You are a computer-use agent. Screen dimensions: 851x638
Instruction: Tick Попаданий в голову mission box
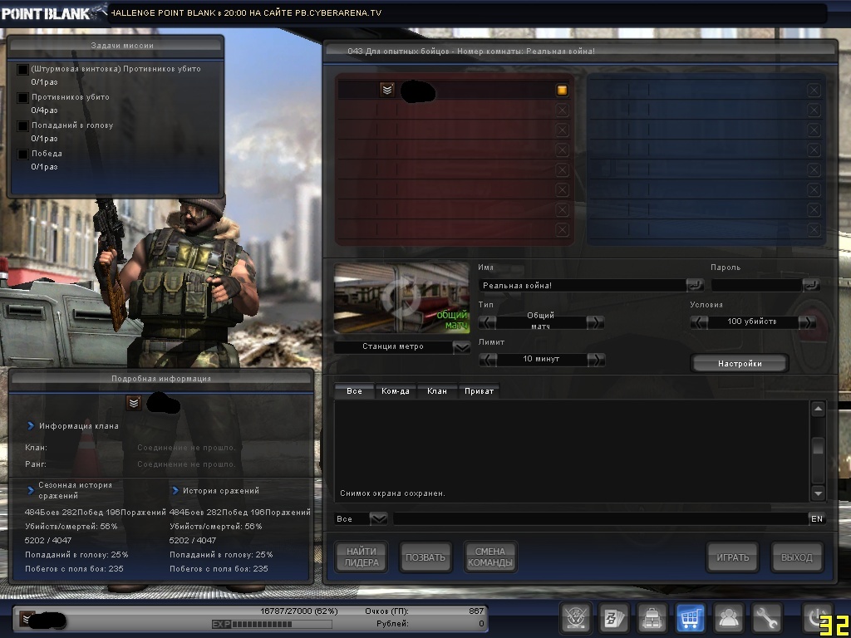tap(22, 126)
